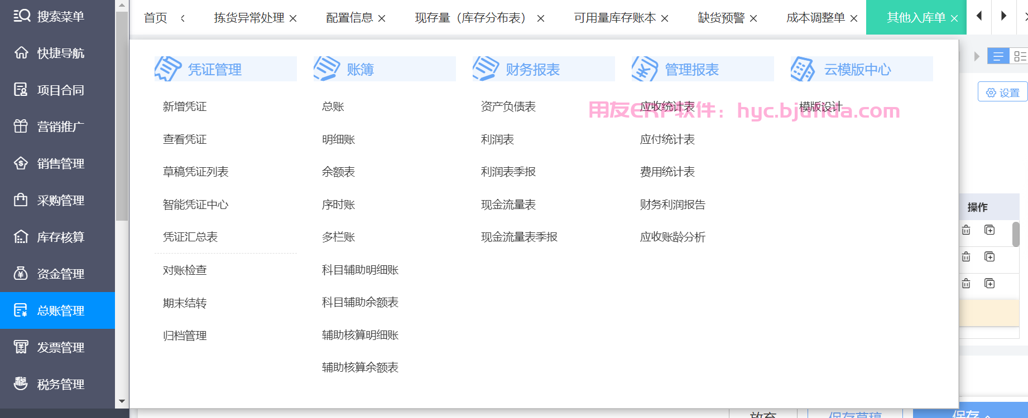The height and width of the screenshot is (418, 1028).
Task: Open 辅助核算余额表 menu link
Action: point(360,367)
